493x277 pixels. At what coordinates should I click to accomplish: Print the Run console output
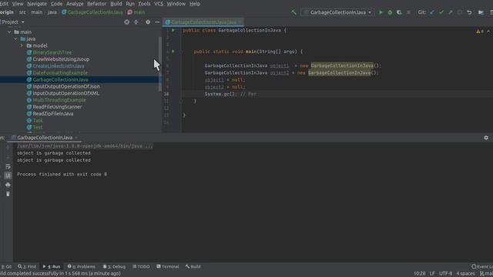[8, 185]
